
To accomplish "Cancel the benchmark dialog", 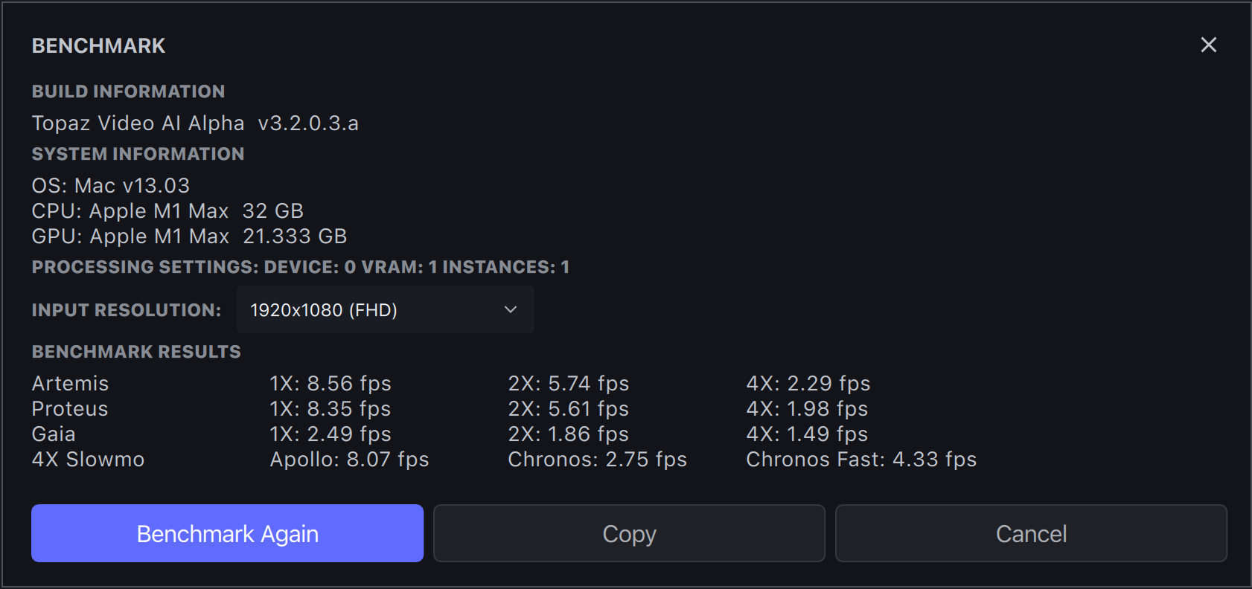I will coord(1031,534).
